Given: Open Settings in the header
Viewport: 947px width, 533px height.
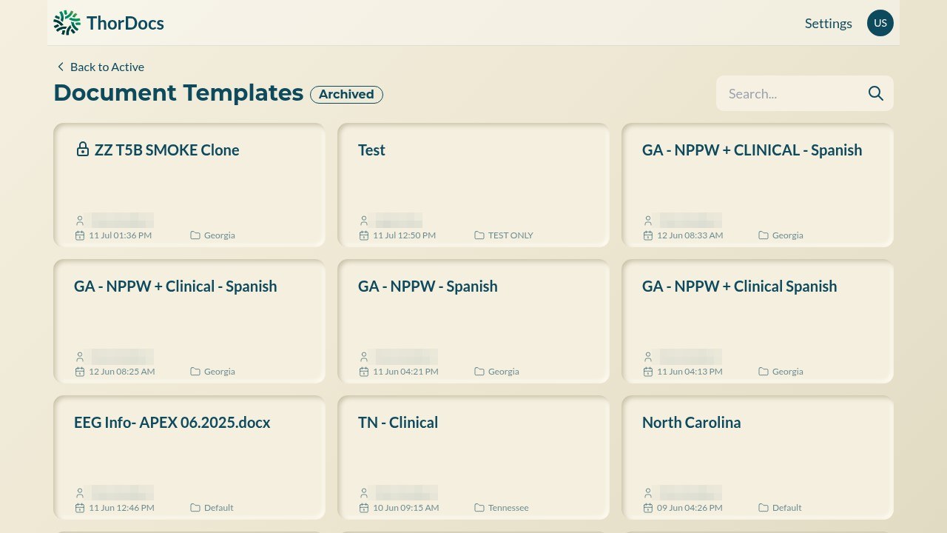Looking at the screenshot, I should pos(829,23).
